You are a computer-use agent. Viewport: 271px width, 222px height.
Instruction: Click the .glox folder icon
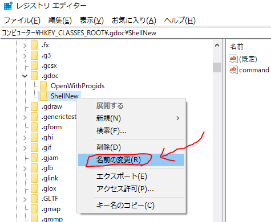point(35,188)
